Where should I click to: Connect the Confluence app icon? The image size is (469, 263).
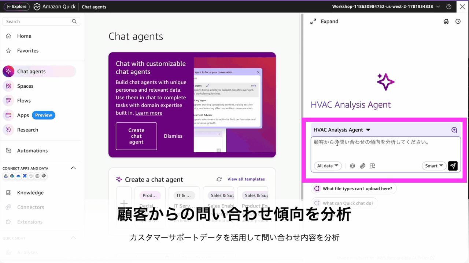tap(25, 176)
